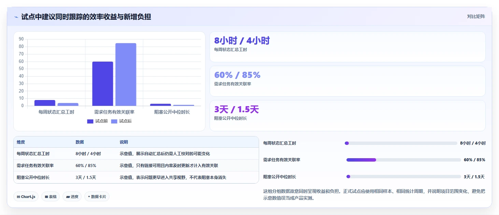Image resolution: width=499 pixels, height=215 pixels.
Task: Click the 试点前 bar for 每周状态汇总工时
Action: coord(45,103)
